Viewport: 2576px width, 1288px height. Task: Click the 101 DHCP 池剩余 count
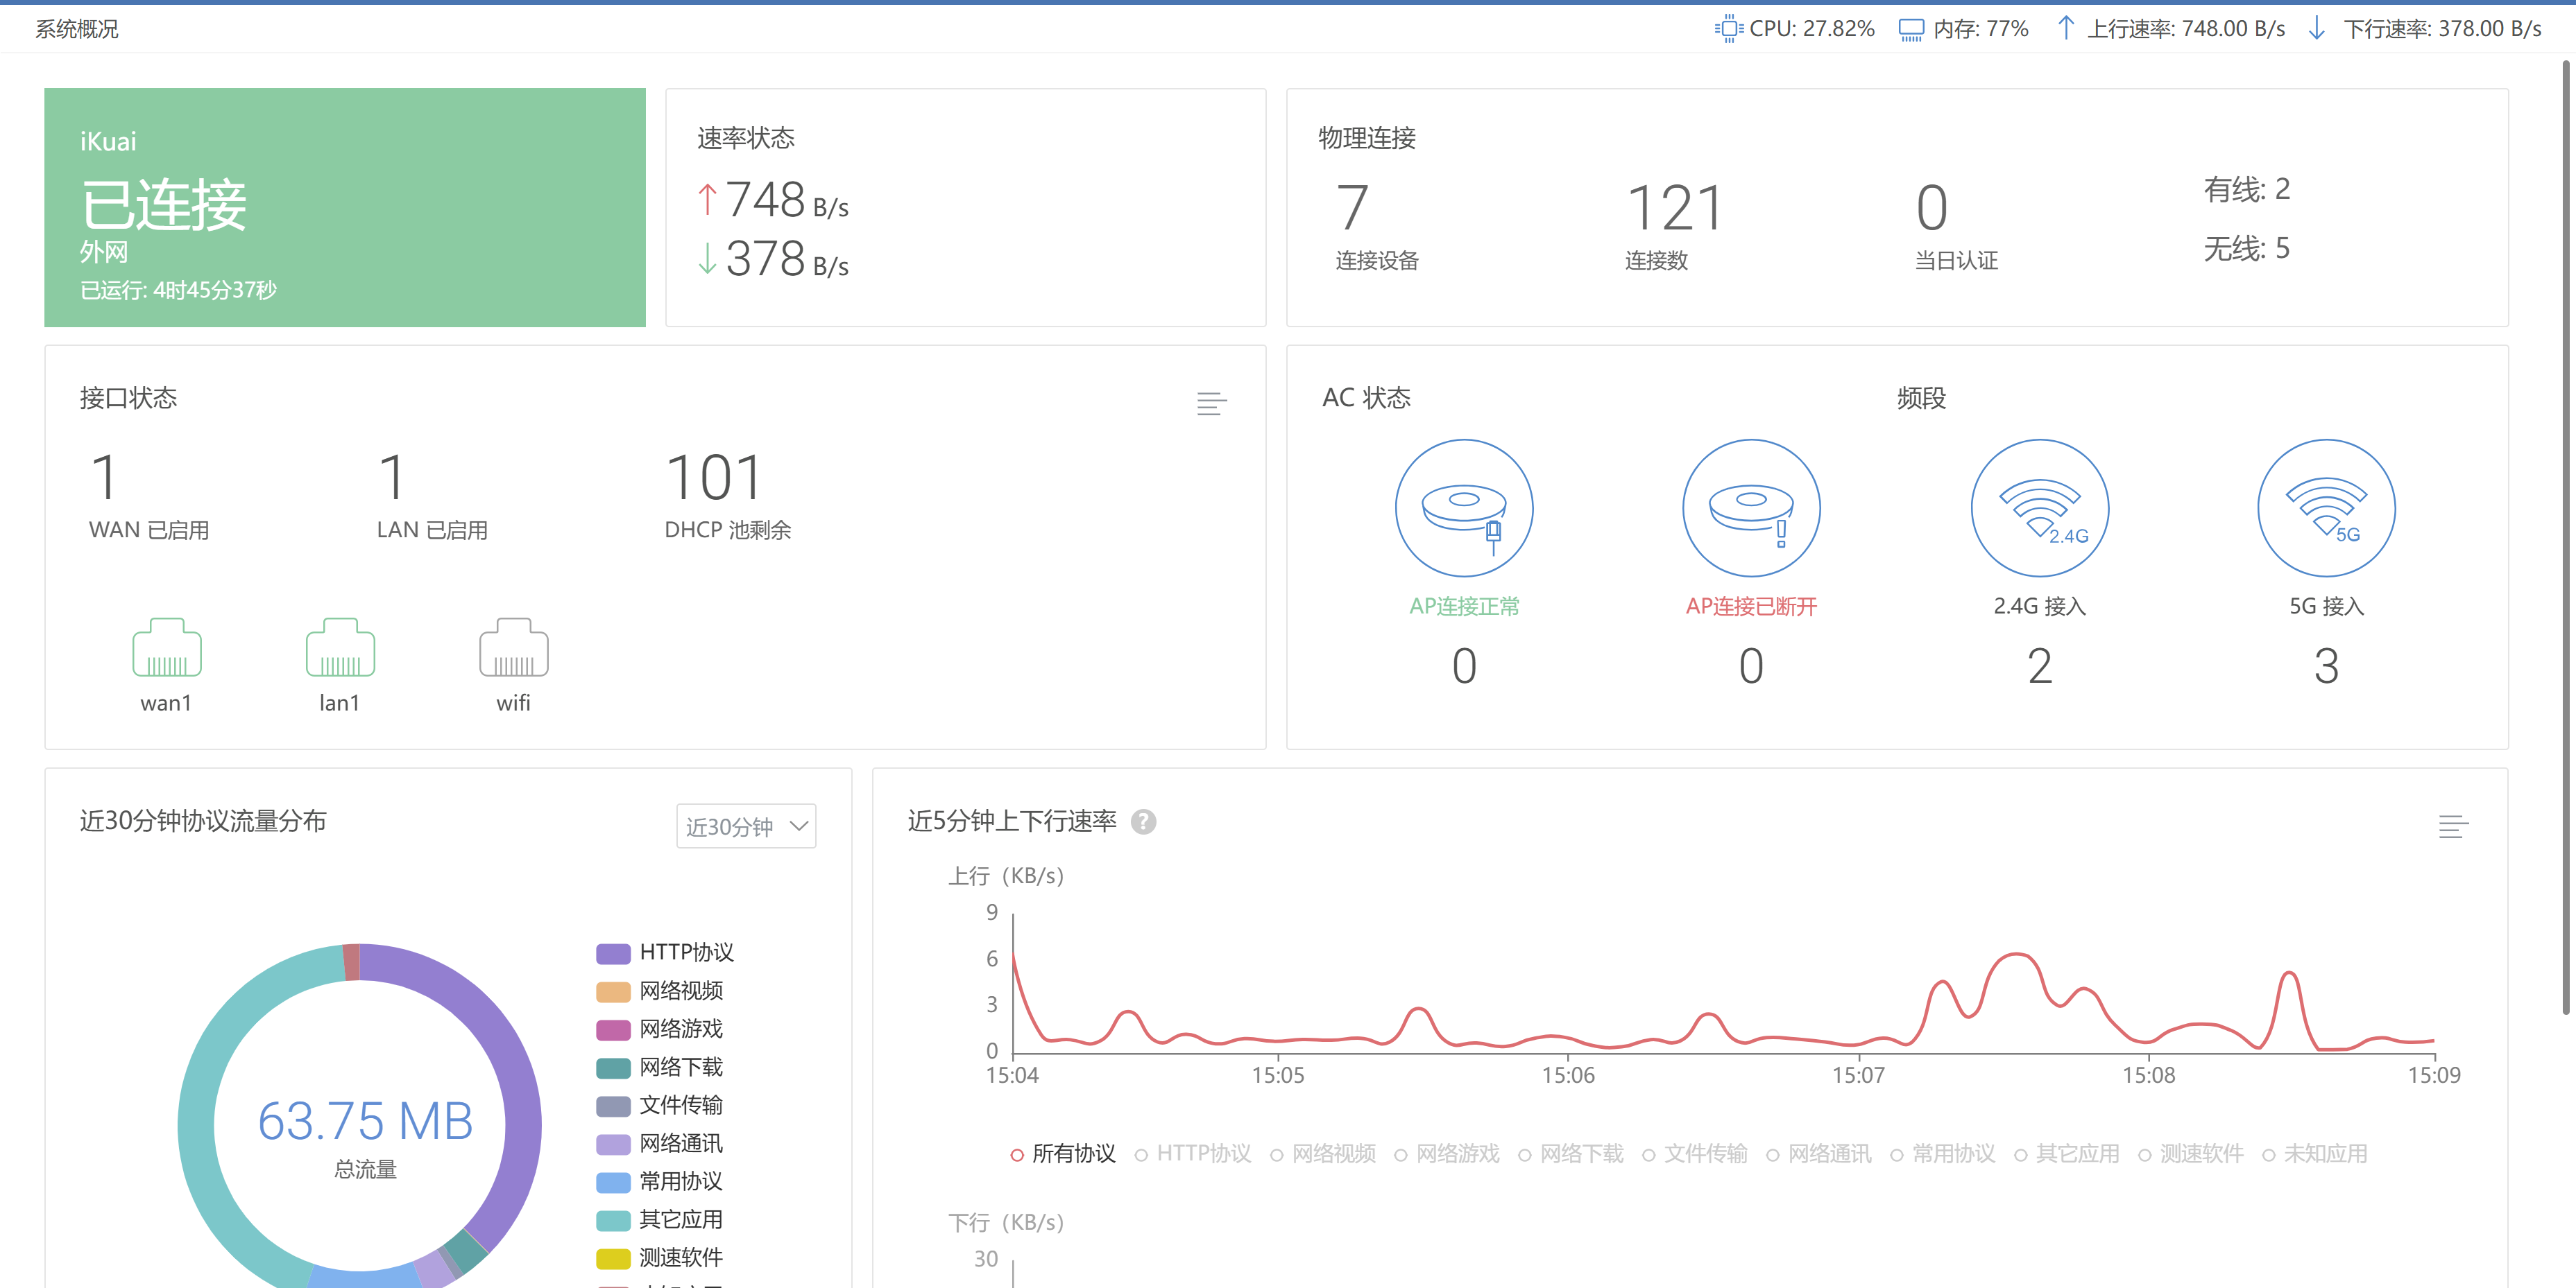pos(714,478)
